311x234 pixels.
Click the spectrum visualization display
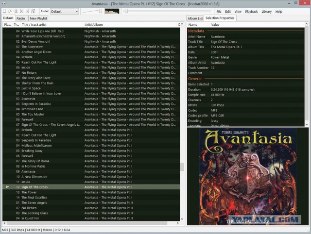(x=112, y=11)
